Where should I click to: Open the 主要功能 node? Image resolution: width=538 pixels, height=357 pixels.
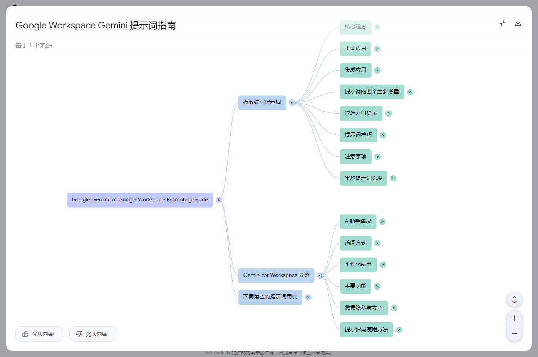tap(355, 286)
